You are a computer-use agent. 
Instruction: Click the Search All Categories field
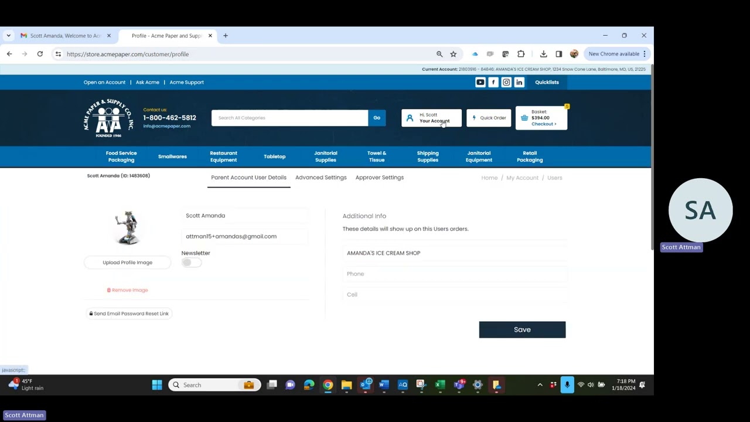(290, 118)
